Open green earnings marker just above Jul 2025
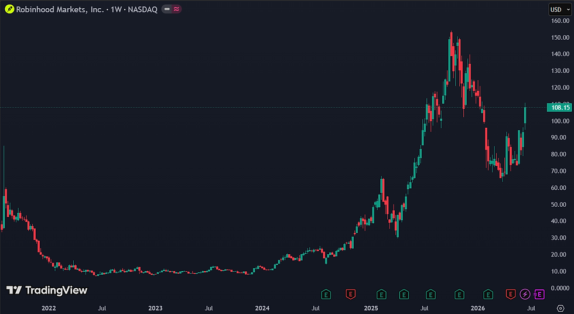The height and width of the screenshot is (314, 574). (x=430, y=294)
